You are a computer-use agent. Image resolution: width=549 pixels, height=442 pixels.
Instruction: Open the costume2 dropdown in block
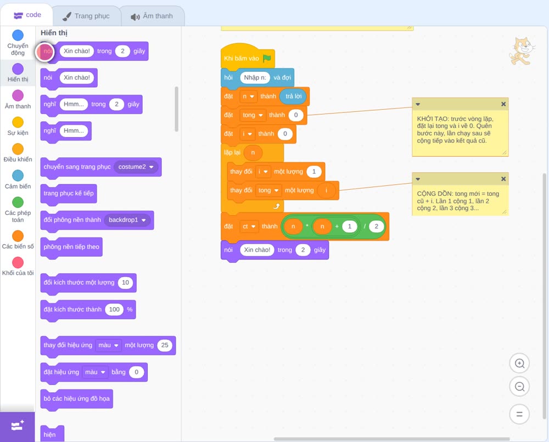[136, 167]
